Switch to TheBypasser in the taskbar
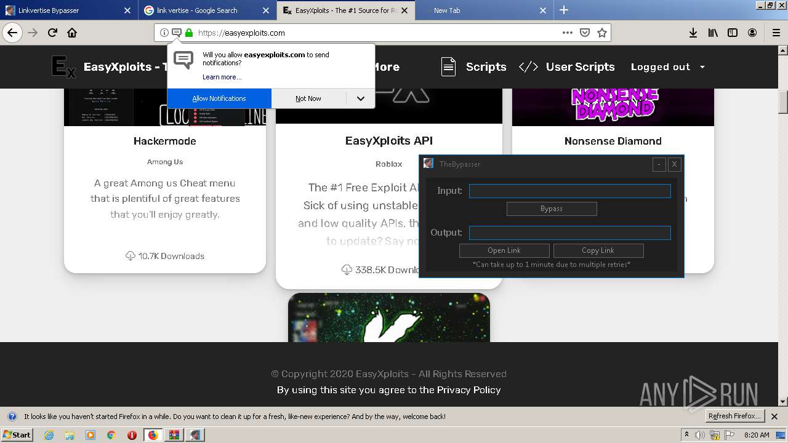Screen dimensions: 788x443 coord(195,435)
